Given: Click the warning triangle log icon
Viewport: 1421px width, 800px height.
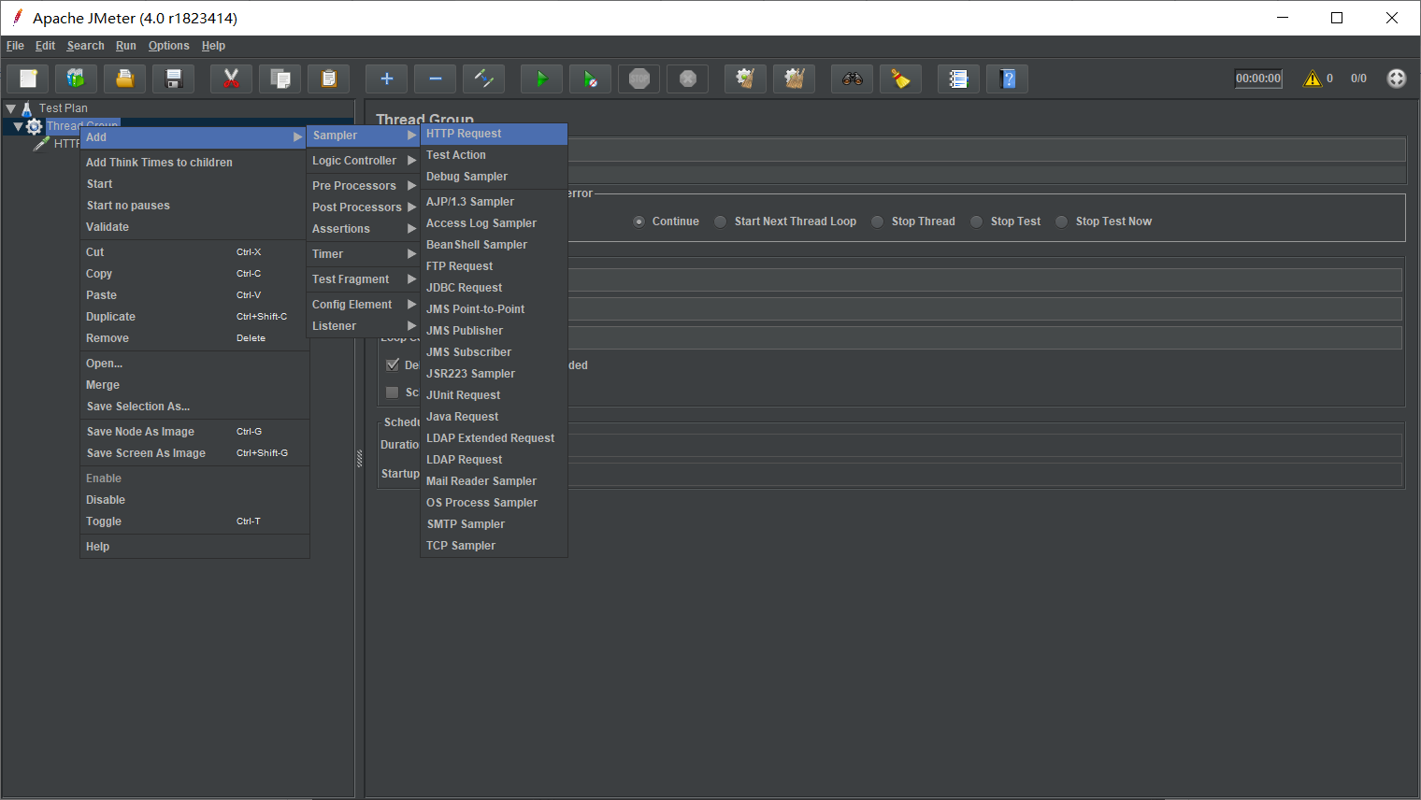Looking at the screenshot, I should (x=1313, y=79).
